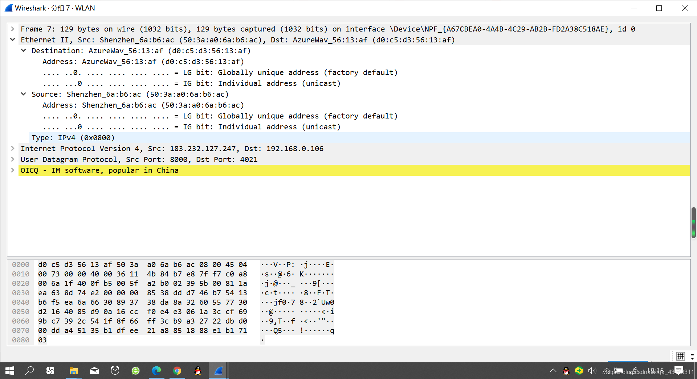
Task: Open QQ penguin app on taskbar
Action: point(198,371)
